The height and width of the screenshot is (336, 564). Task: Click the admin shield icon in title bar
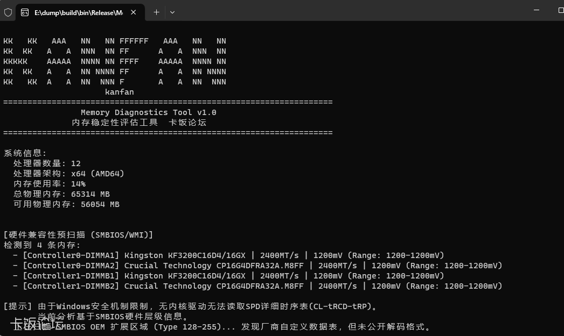point(8,12)
